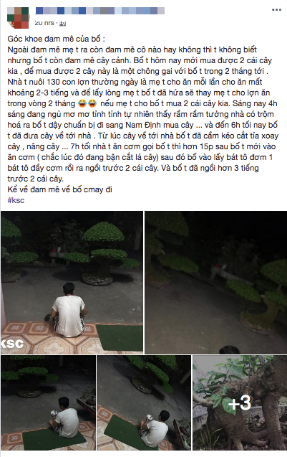Image resolution: width=287 pixels, height=457 pixels.
Task: Open the dark bonsai garden photo
Action: [215, 283]
